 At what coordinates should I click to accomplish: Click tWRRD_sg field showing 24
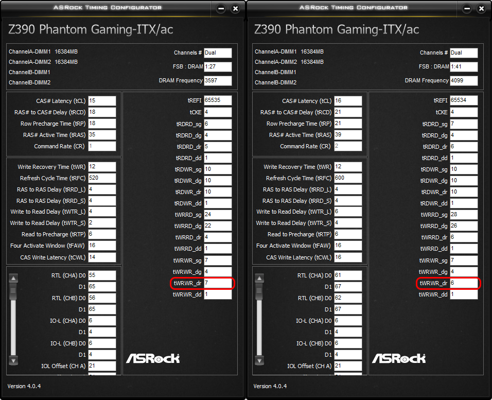218,215
